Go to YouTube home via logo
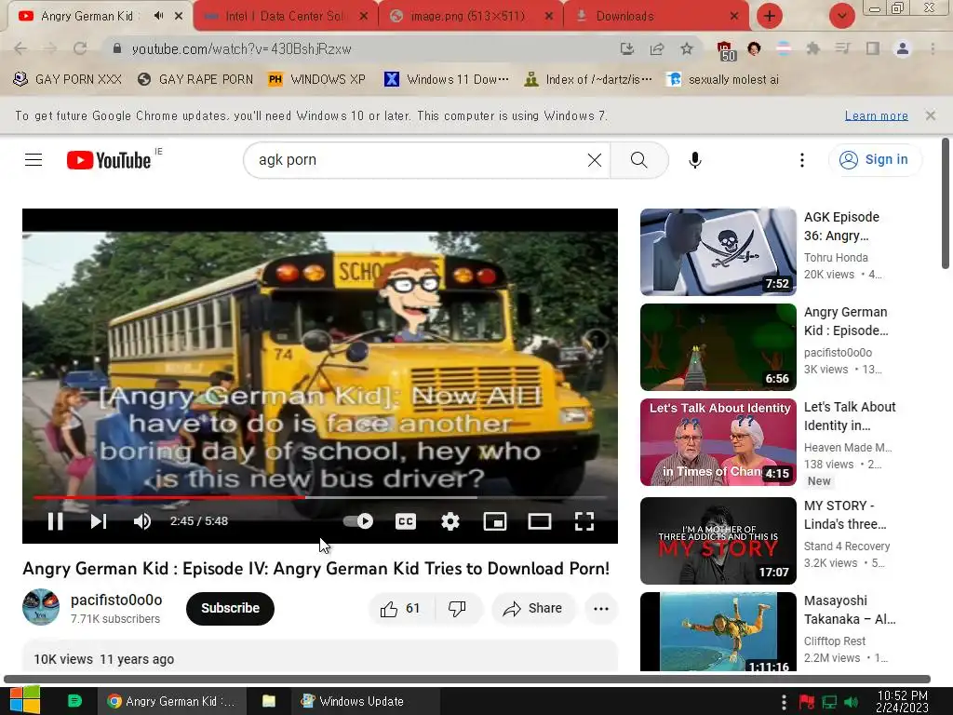The image size is (953, 715). tap(109, 160)
